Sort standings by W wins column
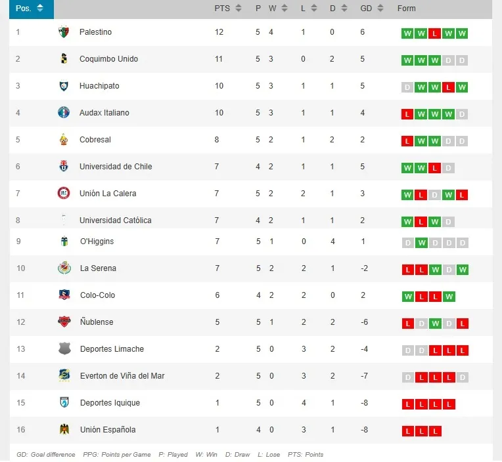This screenshot has width=502, height=462. (284, 9)
